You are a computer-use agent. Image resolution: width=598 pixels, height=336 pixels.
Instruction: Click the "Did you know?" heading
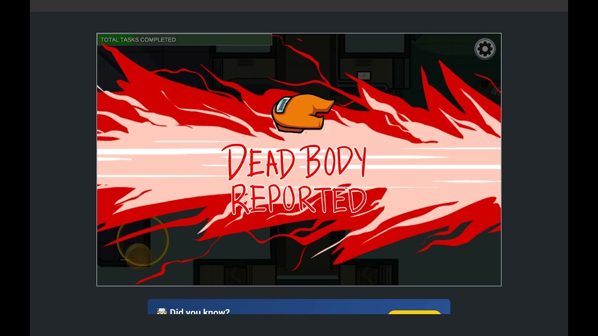[199, 311]
